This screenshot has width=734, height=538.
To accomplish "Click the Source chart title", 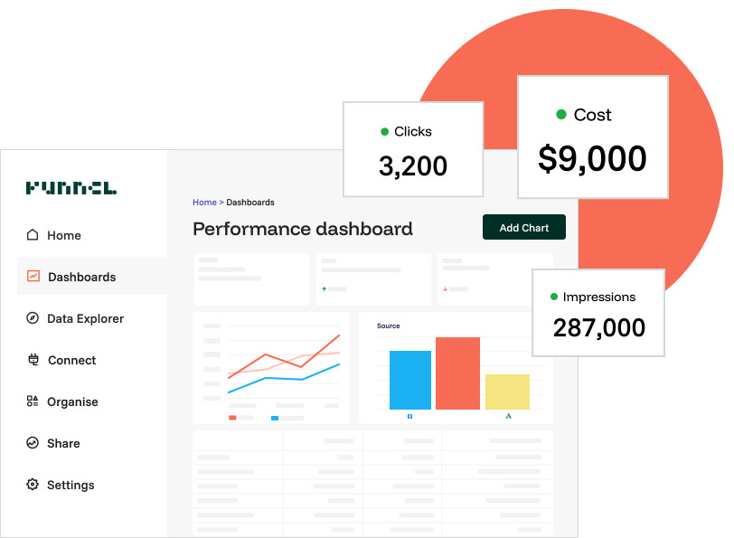I will pyautogui.click(x=388, y=326).
